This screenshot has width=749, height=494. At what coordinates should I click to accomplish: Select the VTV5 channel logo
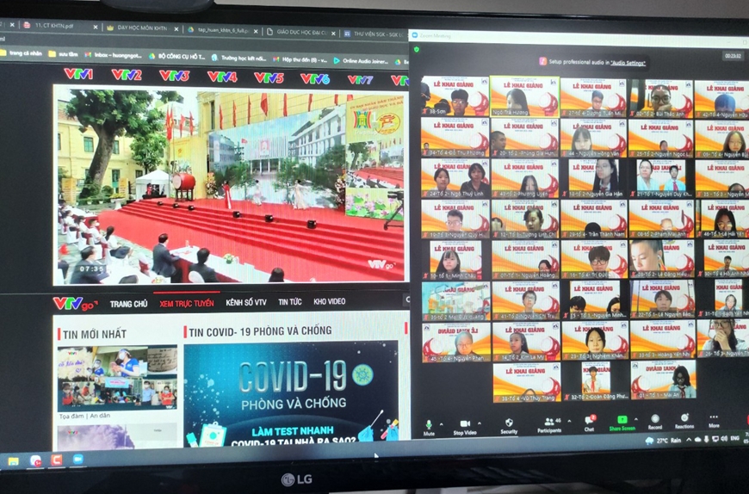(x=269, y=77)
